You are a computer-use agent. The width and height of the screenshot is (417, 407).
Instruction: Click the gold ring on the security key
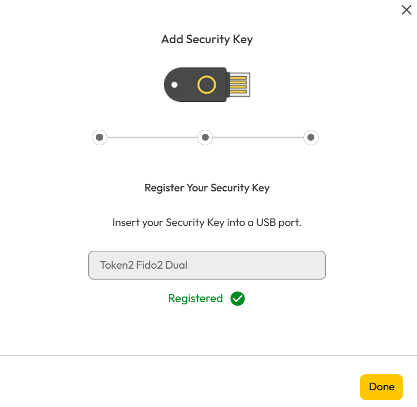click(206, 85)
